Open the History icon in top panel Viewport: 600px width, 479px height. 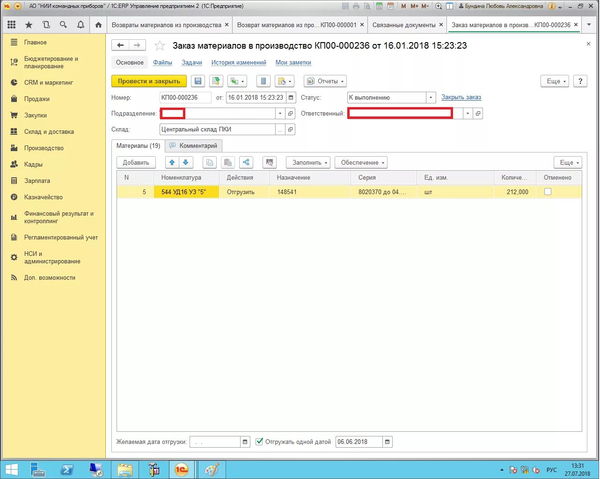click(x=46, y=25)
